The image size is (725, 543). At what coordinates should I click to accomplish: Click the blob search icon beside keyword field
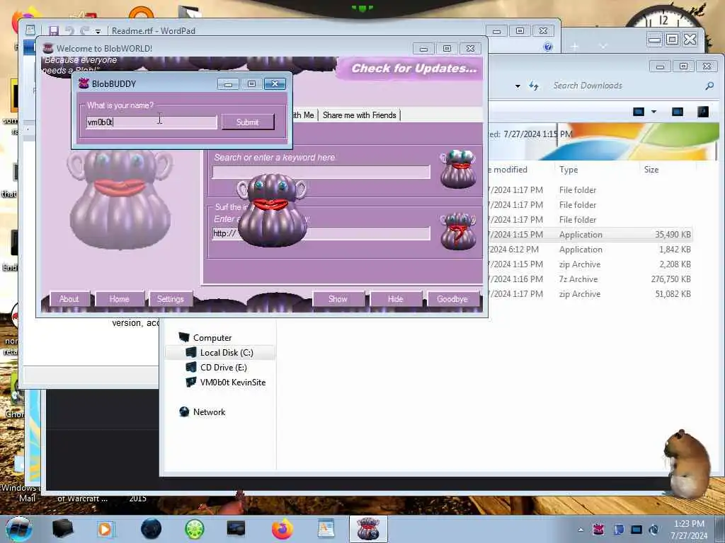point(458,169)
